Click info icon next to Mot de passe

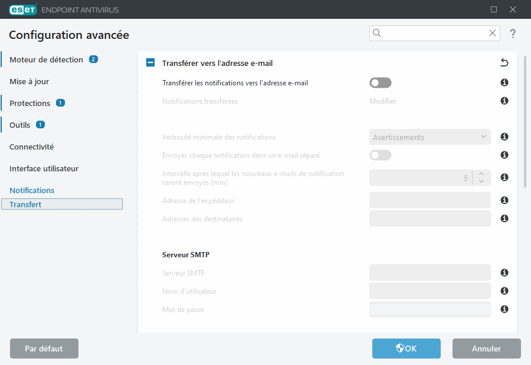(x=504, y=309)
